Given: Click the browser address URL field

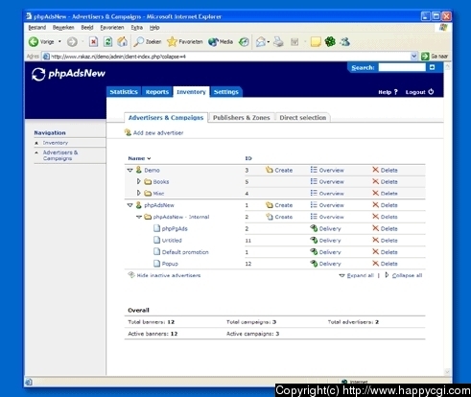Looking at the screenshot, I should coord(230,57).
